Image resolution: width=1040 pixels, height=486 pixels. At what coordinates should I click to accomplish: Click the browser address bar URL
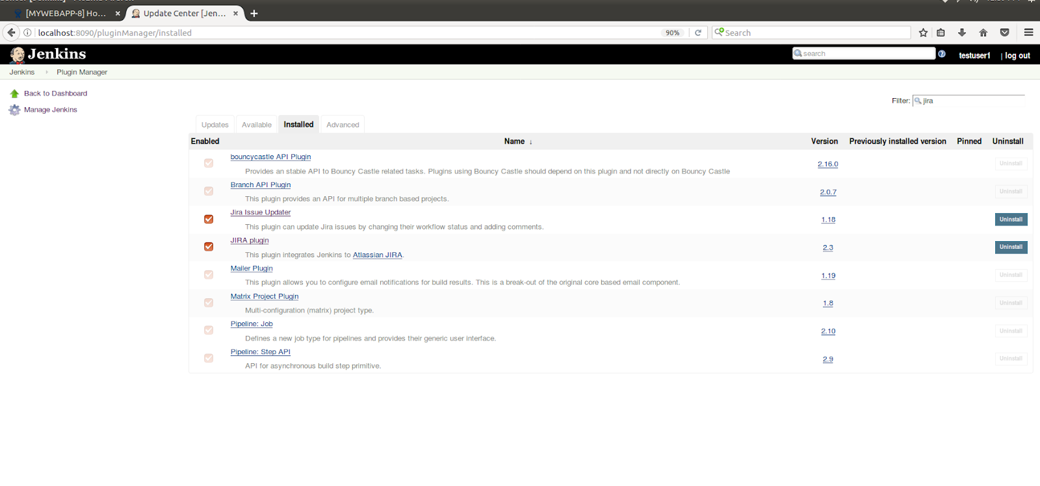[114, 32]
